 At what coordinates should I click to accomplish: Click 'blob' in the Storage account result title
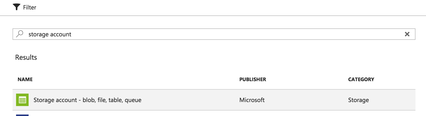point(89,100)
